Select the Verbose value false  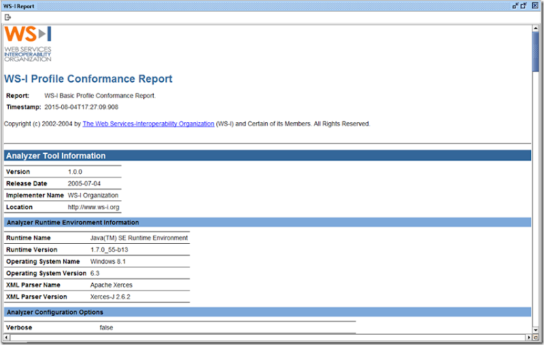pyautogui.click(x=106, y=327)
